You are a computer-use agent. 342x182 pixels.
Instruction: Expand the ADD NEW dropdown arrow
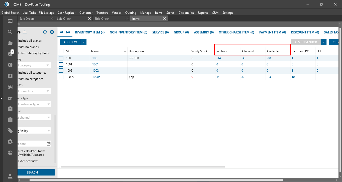coord(84,42)
